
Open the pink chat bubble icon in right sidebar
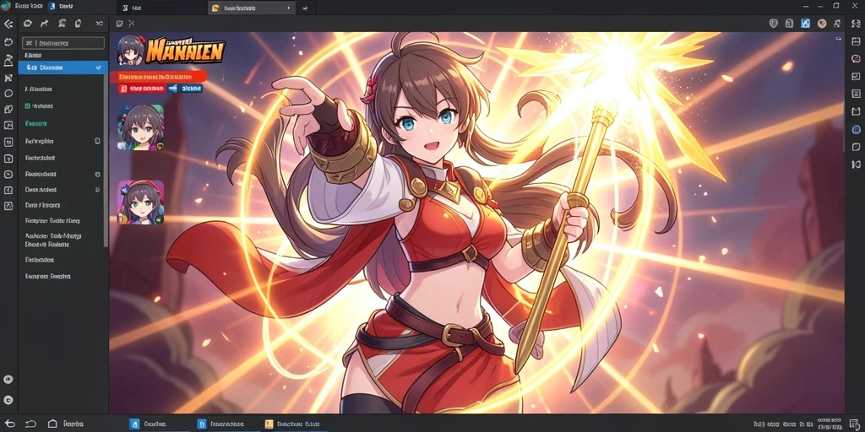(x=856, y=58)
